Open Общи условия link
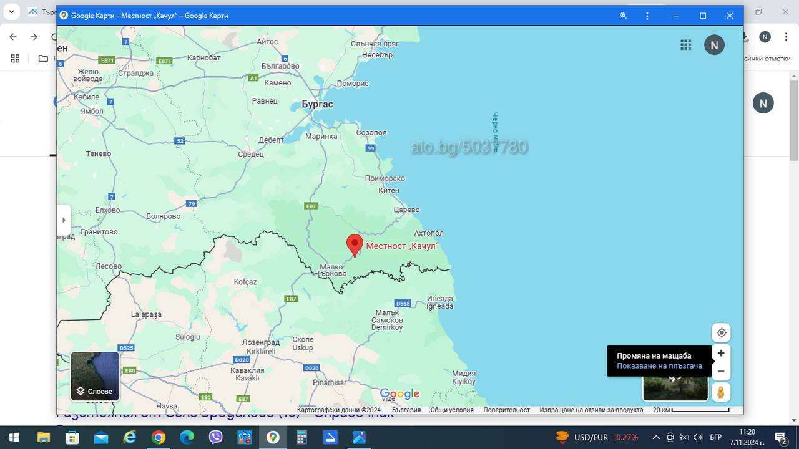Viewport: 799px width, 449px height. pyautogui.click(x=452, y=410)
